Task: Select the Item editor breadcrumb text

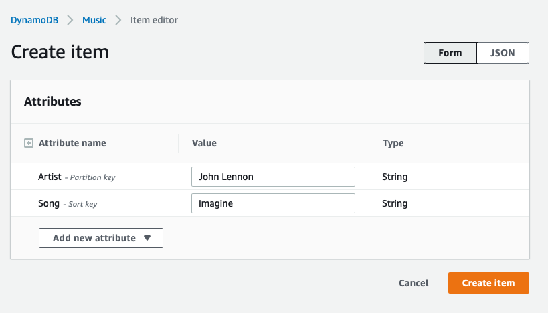Action: tap(154, 20)
